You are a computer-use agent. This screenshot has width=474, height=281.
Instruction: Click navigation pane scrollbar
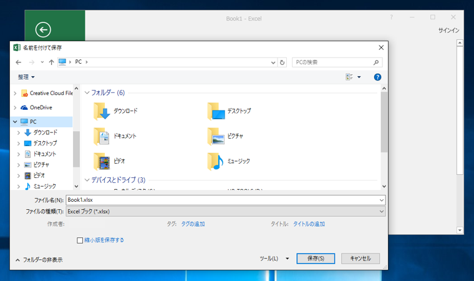[76, 149]
